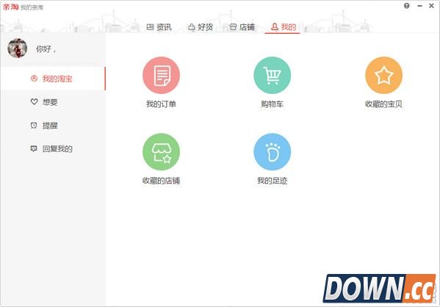The height and width of the screenshot is (307, 440).
Task: Select 提醒 in the sidebar
Action: coord(53,126)
